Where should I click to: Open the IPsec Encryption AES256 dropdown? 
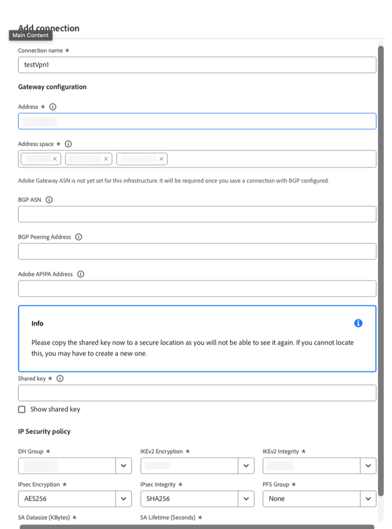(x=75, y=499)
